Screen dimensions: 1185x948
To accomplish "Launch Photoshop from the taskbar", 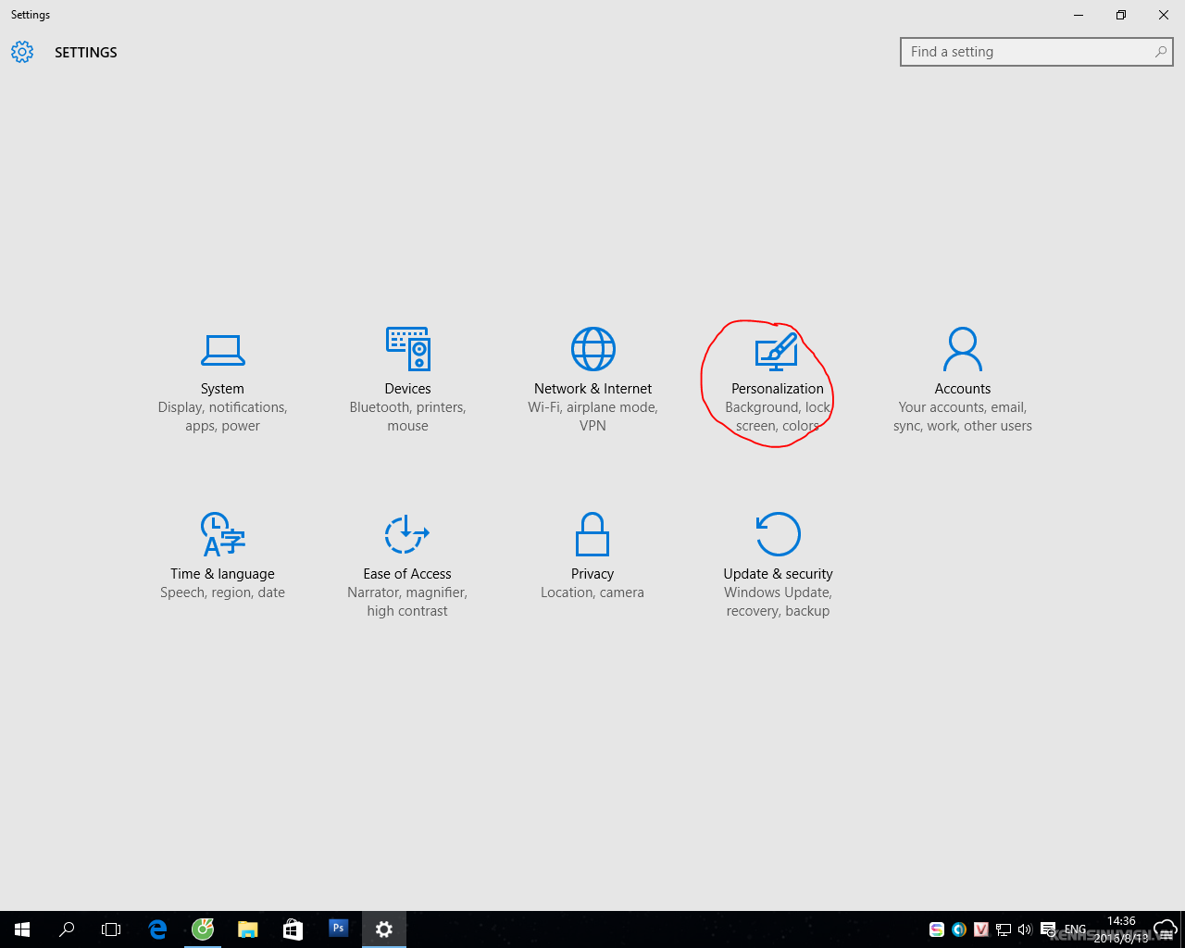I will (x=338, y=929).
